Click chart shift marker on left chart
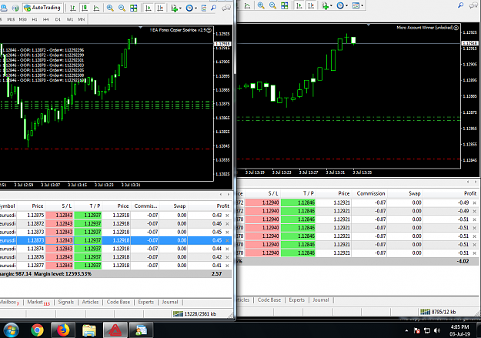The width and height of the screenshot is (481, 338). coord(141,27)
